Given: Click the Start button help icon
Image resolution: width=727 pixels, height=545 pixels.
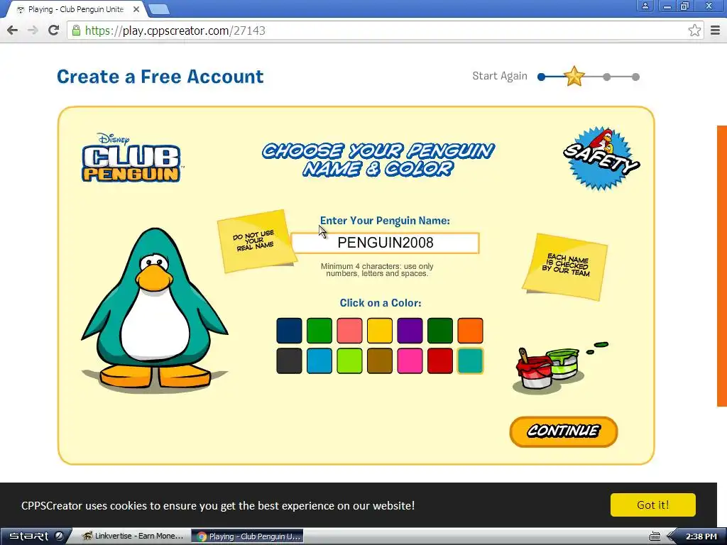Looking at the screenshot, I should click(x=60, y=536).
